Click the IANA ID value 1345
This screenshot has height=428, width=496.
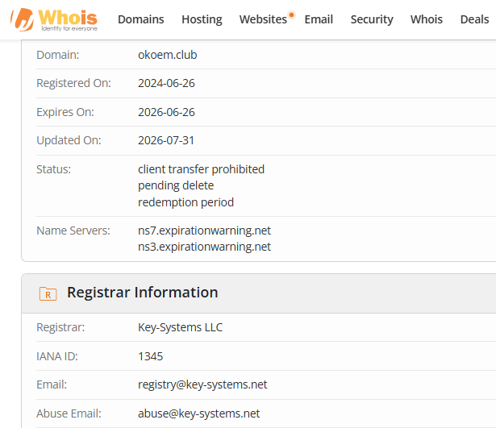tap(150, 356)
